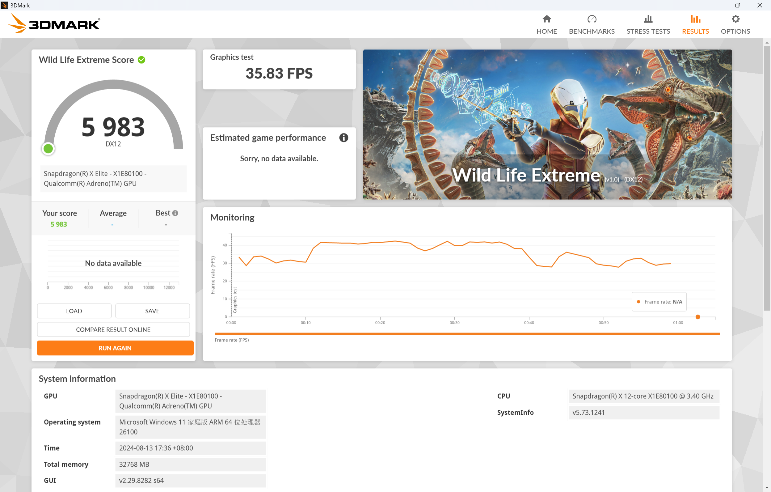The image size is (771, 492).
Task: Click the Average score label
Action: 113,213
